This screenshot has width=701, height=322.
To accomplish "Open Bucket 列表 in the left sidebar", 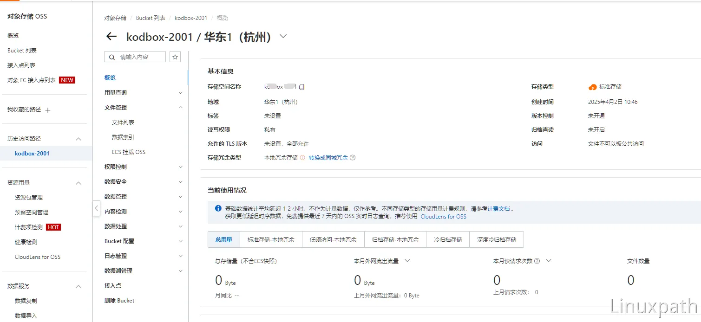I will pos(22,51).
